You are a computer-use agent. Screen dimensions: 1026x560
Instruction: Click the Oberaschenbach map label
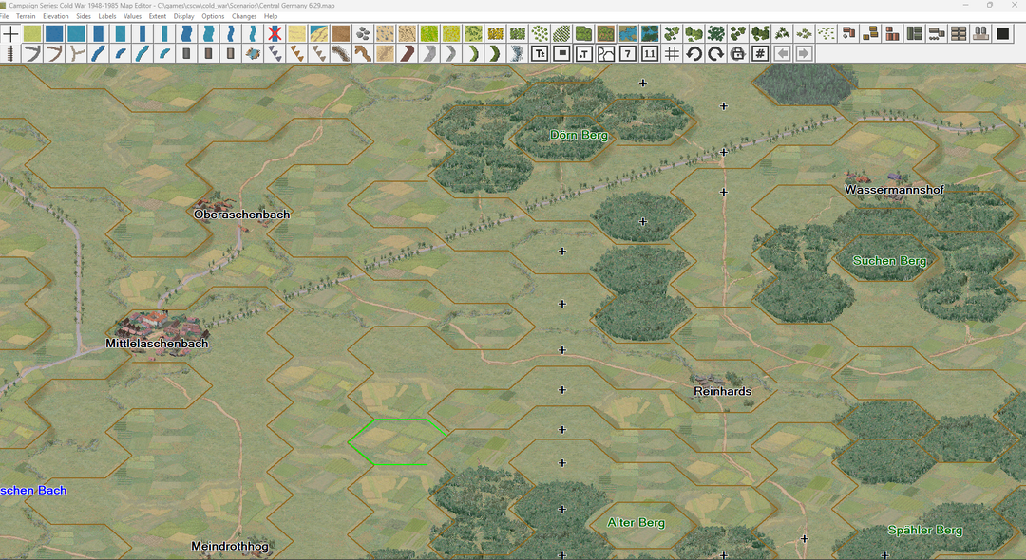(x=241, y=215)
